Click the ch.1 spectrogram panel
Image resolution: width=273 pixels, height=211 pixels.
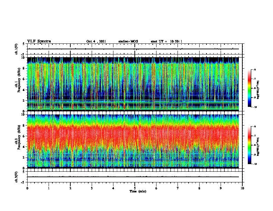(x=133, y=84)
